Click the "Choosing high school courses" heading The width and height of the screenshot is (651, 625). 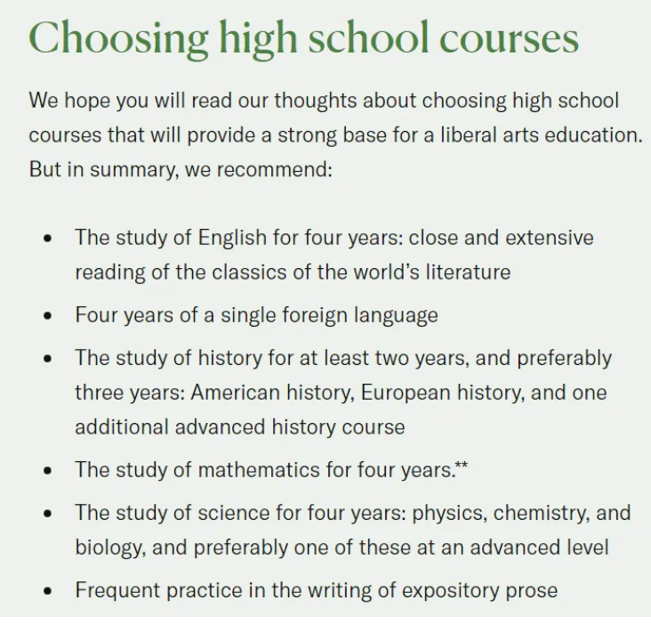pyautogui.click(x=303, y=38)
